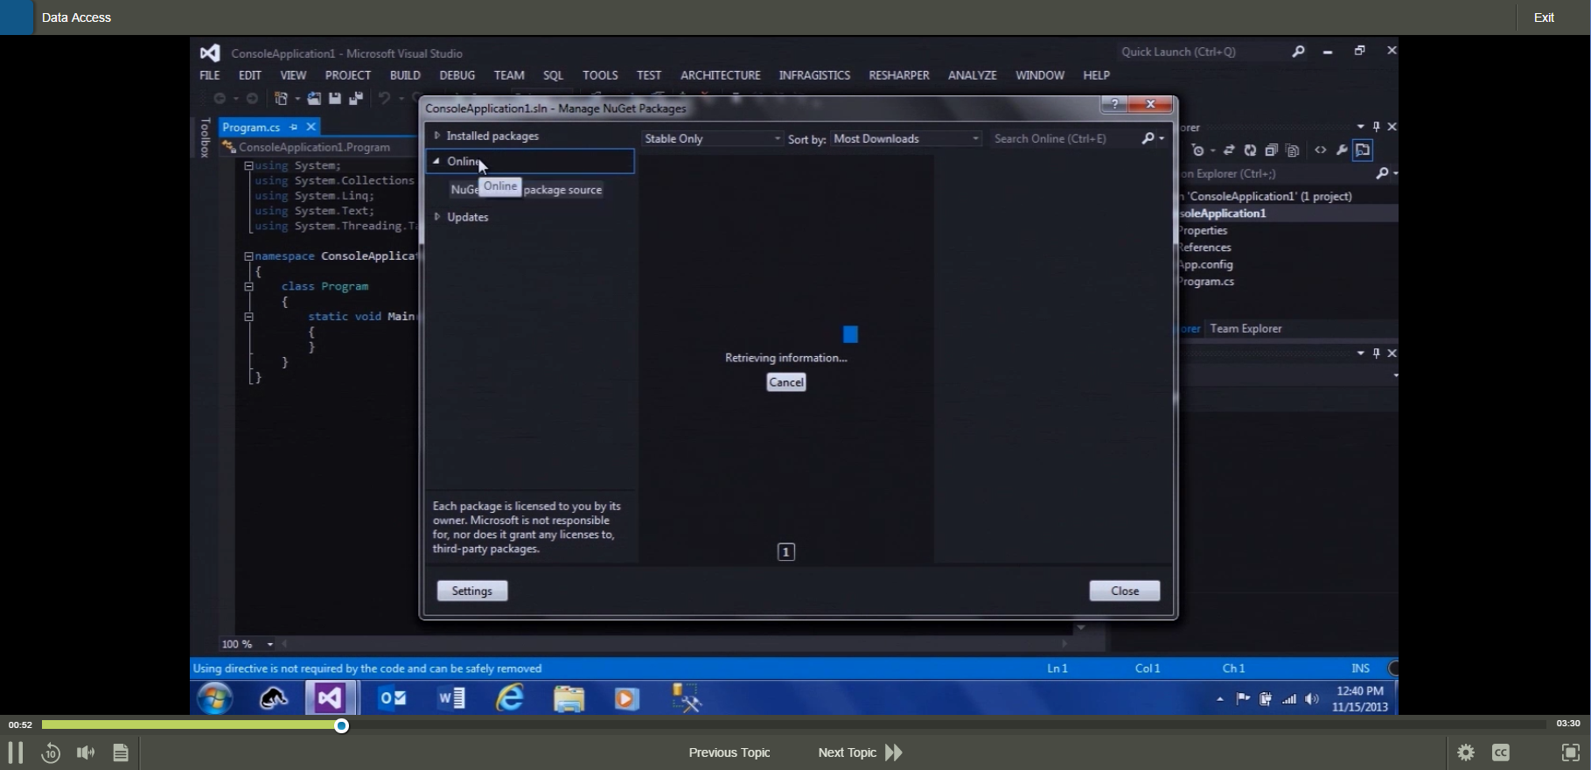
Task: Click the NuGet search magnifier icon
Action: point(1148,138)
